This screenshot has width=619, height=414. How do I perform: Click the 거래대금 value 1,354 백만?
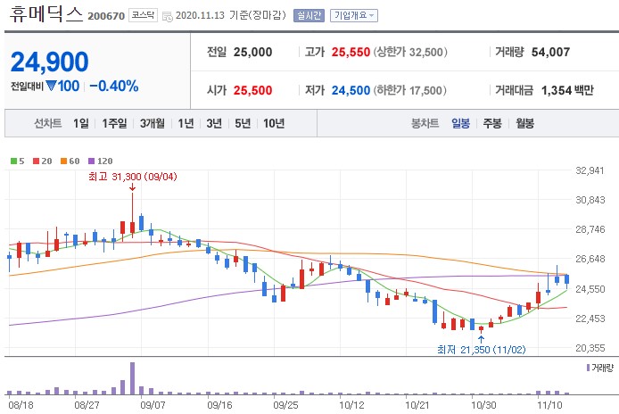click(567, 90)
